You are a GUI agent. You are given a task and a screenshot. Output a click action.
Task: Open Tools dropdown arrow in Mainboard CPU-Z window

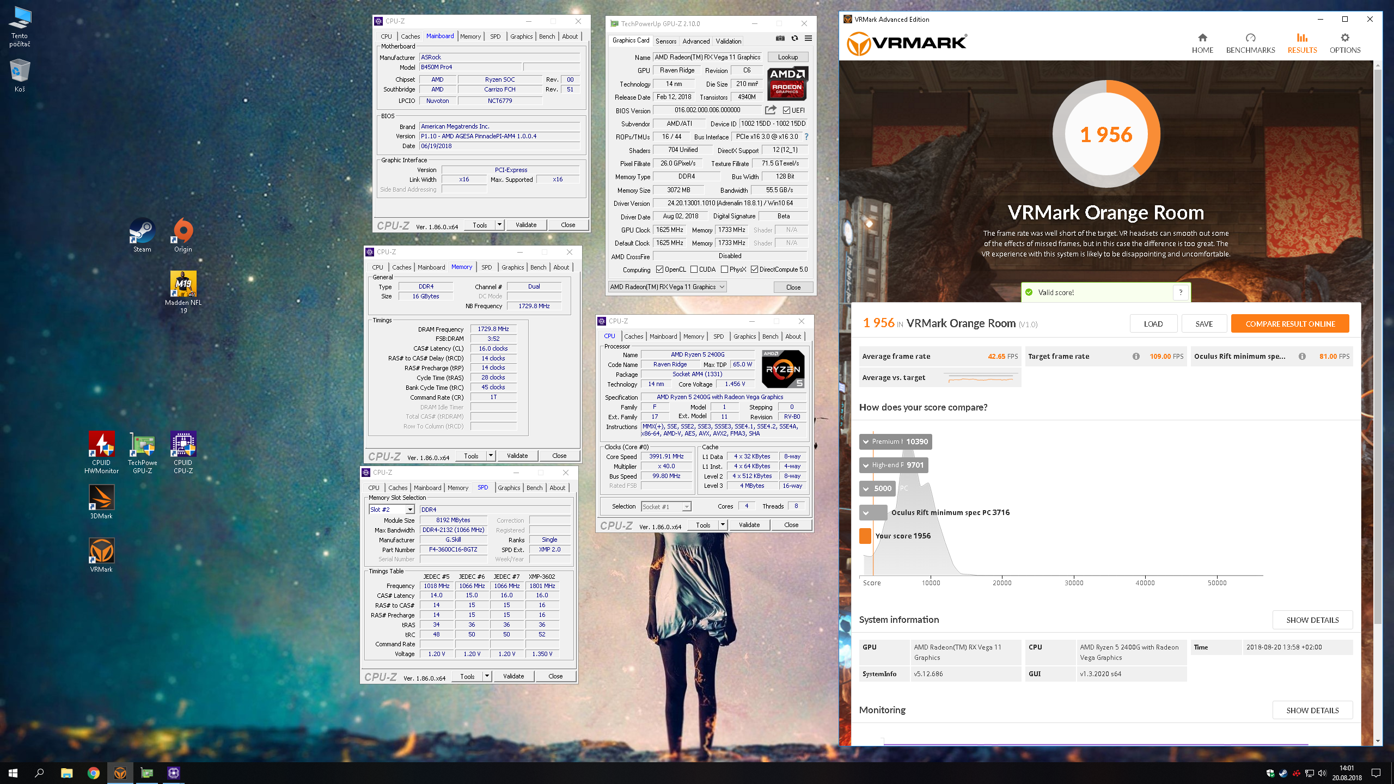pyautogui.click(x=499, y=224)
